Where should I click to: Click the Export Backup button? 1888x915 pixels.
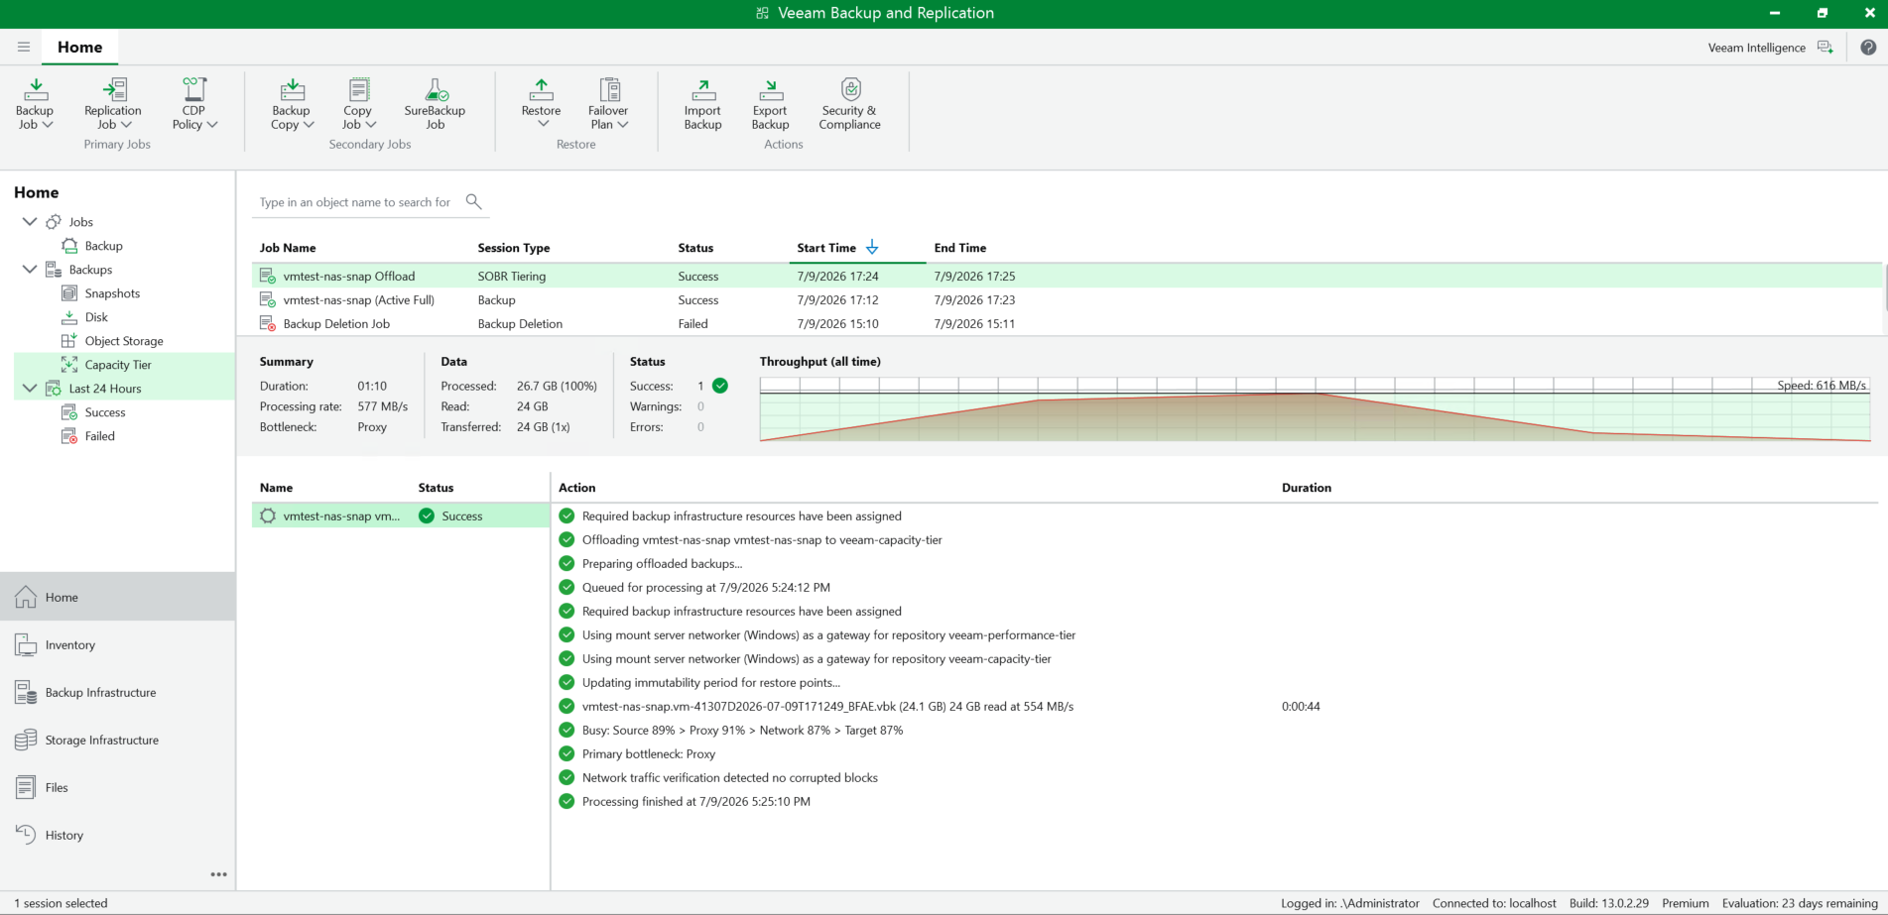770,104
